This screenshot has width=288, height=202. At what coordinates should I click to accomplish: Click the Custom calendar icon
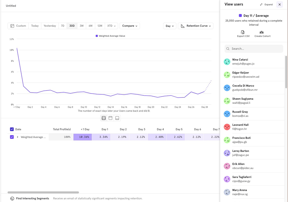[x=12, y=26]
